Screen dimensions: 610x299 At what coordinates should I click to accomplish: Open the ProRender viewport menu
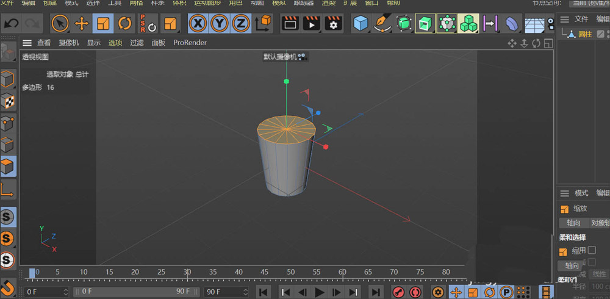coord(190,43)
